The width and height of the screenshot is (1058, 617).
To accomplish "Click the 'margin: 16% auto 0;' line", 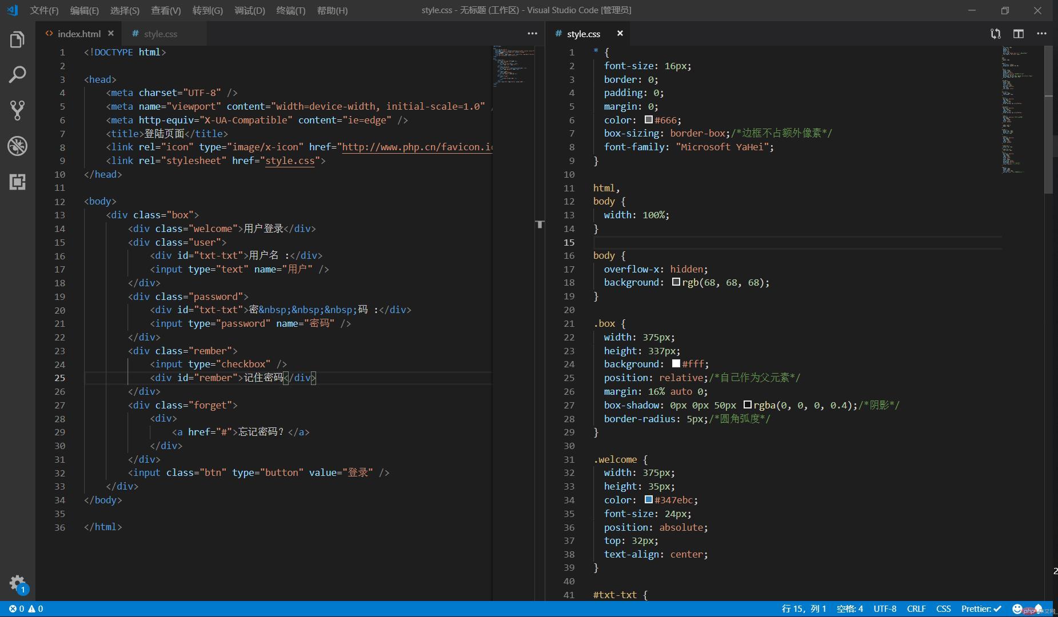I will point(656,391).
